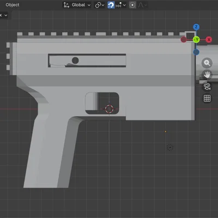Toggle orthographic perspective grid button
The width and height of the screenshot is (218, 218).
207,98
